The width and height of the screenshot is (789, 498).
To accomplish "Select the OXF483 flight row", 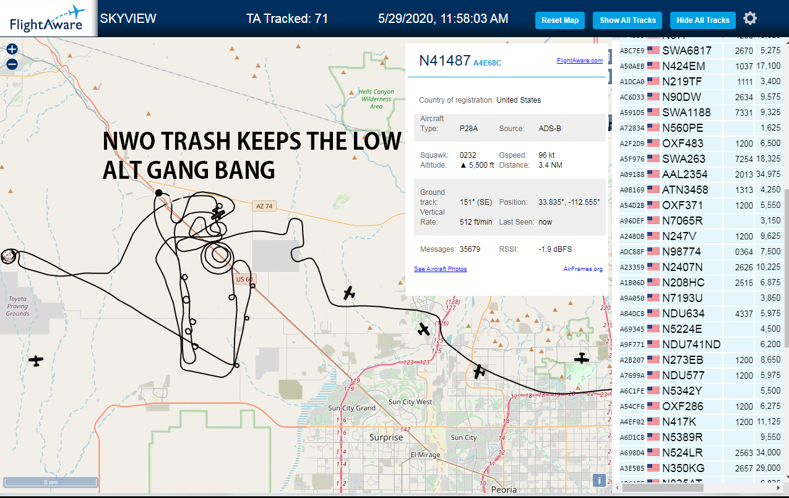I will [x=701, y=144].
